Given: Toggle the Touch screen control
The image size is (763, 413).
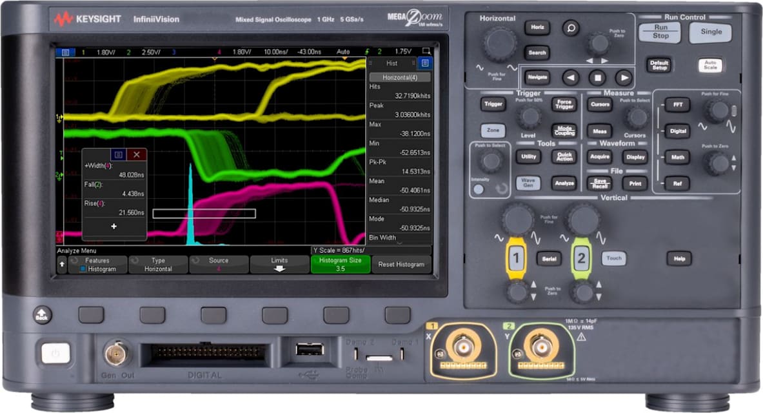Looking at the screenshot, I should point(613,257).
